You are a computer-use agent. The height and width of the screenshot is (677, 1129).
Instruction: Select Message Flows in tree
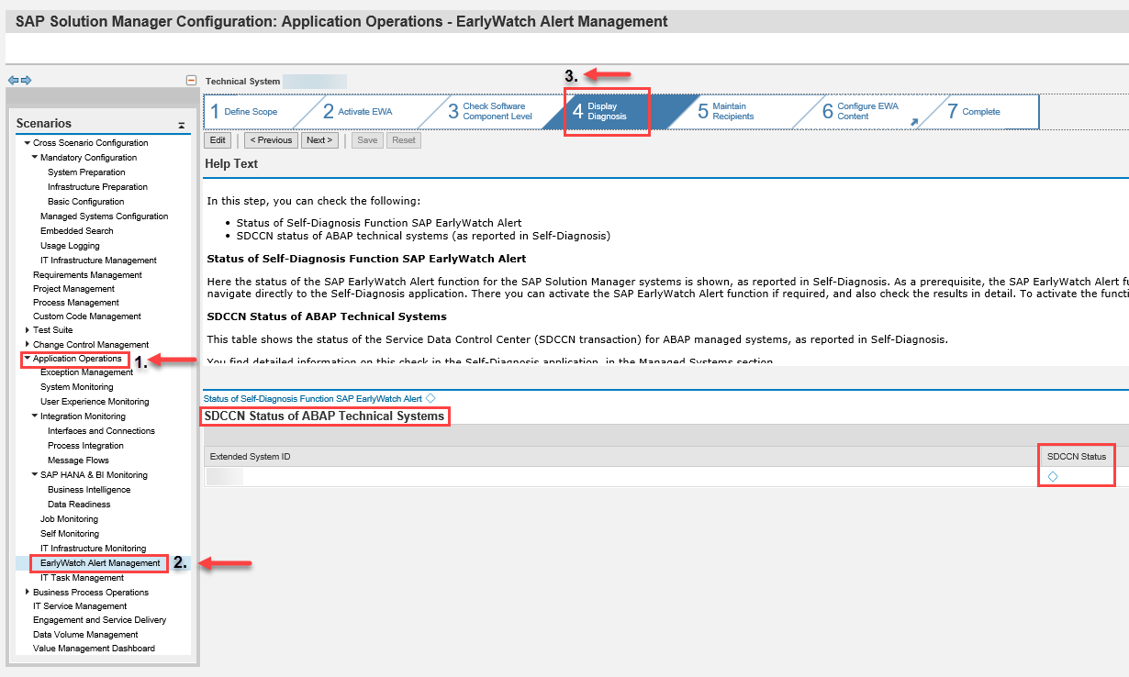click(x=78, y=461)
